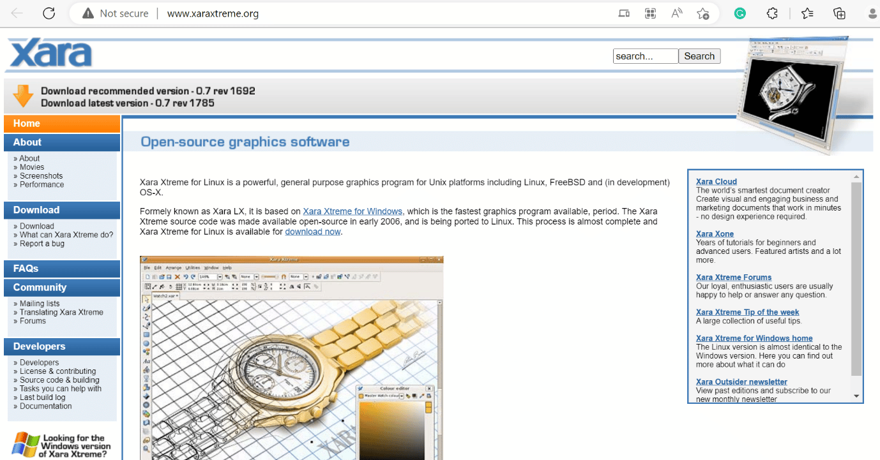Open the Xara Xtreme Forums link
Viewport: 880px width, 460px height.
(x=734, y=278)
